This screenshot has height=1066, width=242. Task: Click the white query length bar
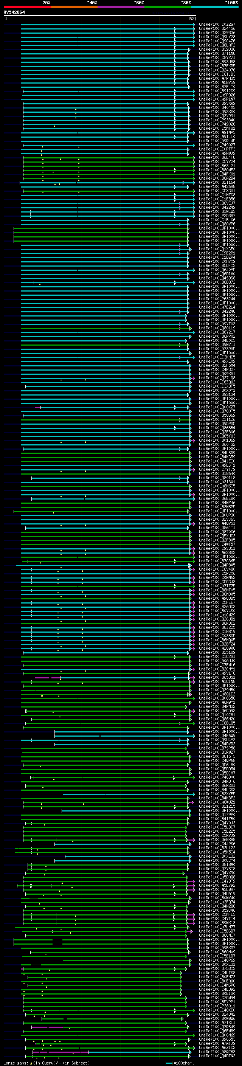pos(100,15)
